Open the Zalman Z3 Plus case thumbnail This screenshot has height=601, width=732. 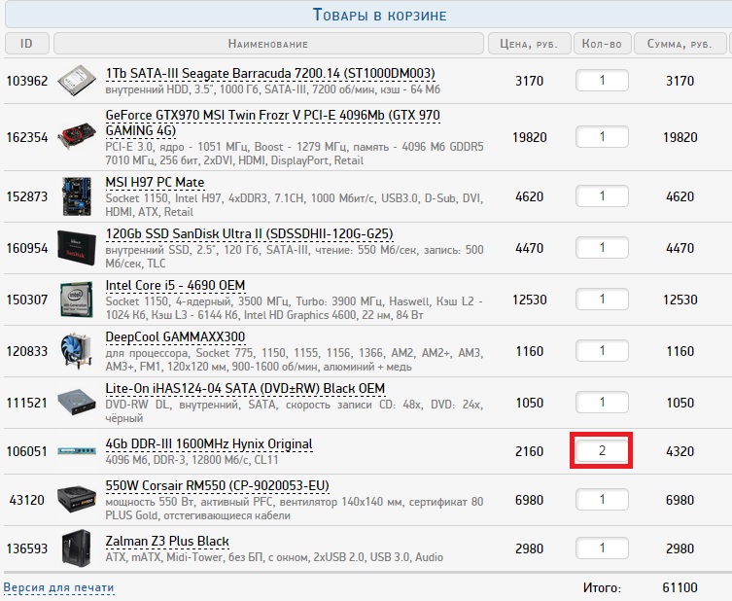click(x=77, y=548)
